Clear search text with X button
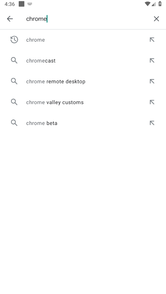The width and height of the screenshot is (166, 294). [156, 19]
